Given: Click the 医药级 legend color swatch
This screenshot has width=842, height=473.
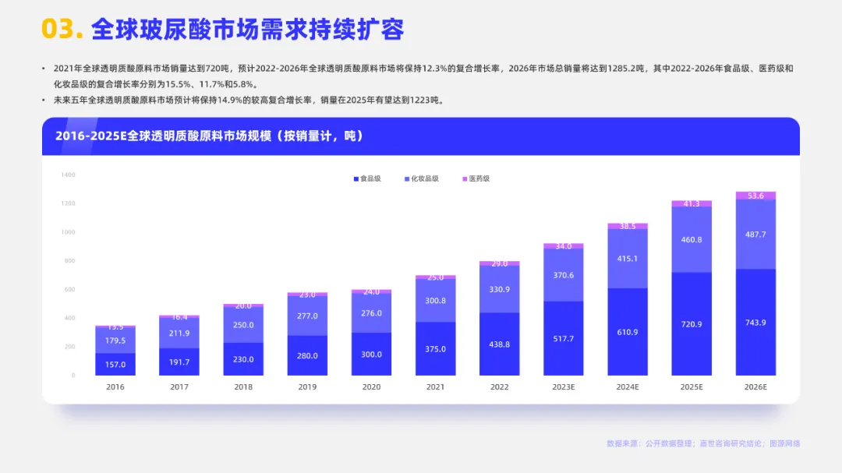Looking at the screenshot, I should [465, 178].
